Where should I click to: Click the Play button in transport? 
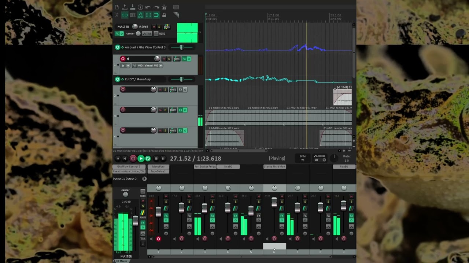pyautogui.click(x=141, y=159)
